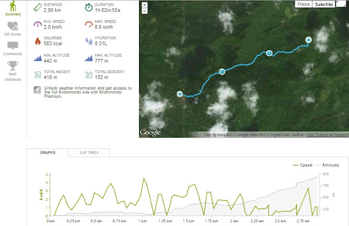This screenshot has width=349, height=226.
Task: Switch map view to Satellite
Action: tap(324, 4)
